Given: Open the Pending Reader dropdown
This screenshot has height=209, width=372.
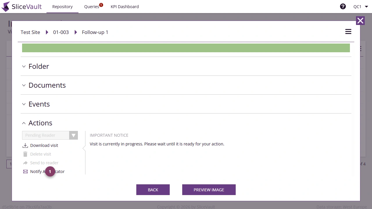Looking at the screenshot, I should (74, 135).
